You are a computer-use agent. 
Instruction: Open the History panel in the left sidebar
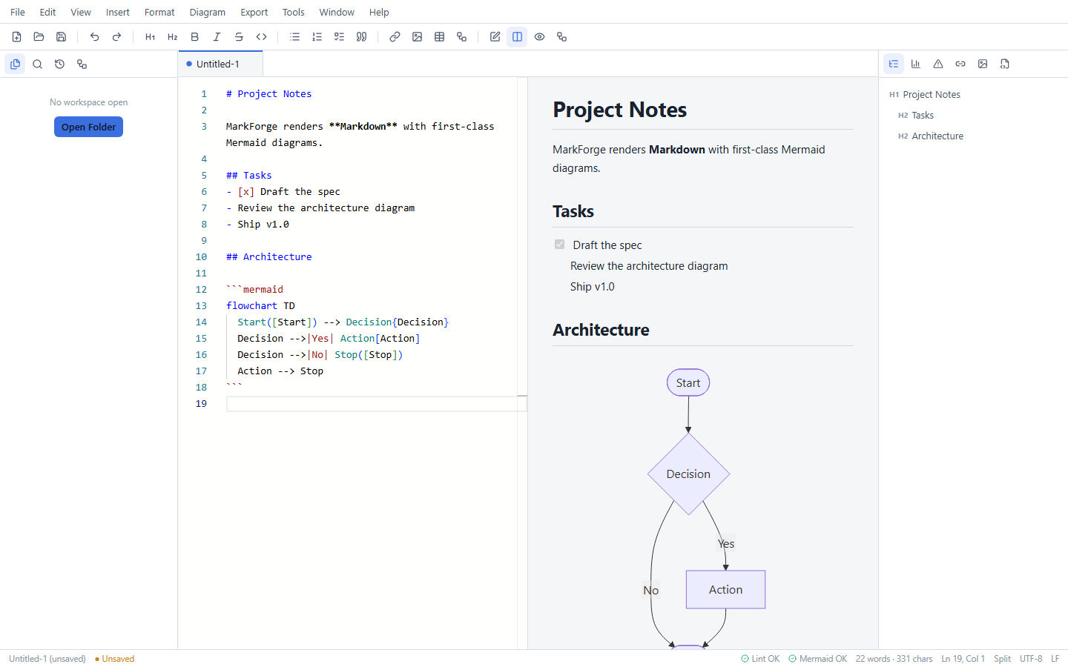(60, 64)
